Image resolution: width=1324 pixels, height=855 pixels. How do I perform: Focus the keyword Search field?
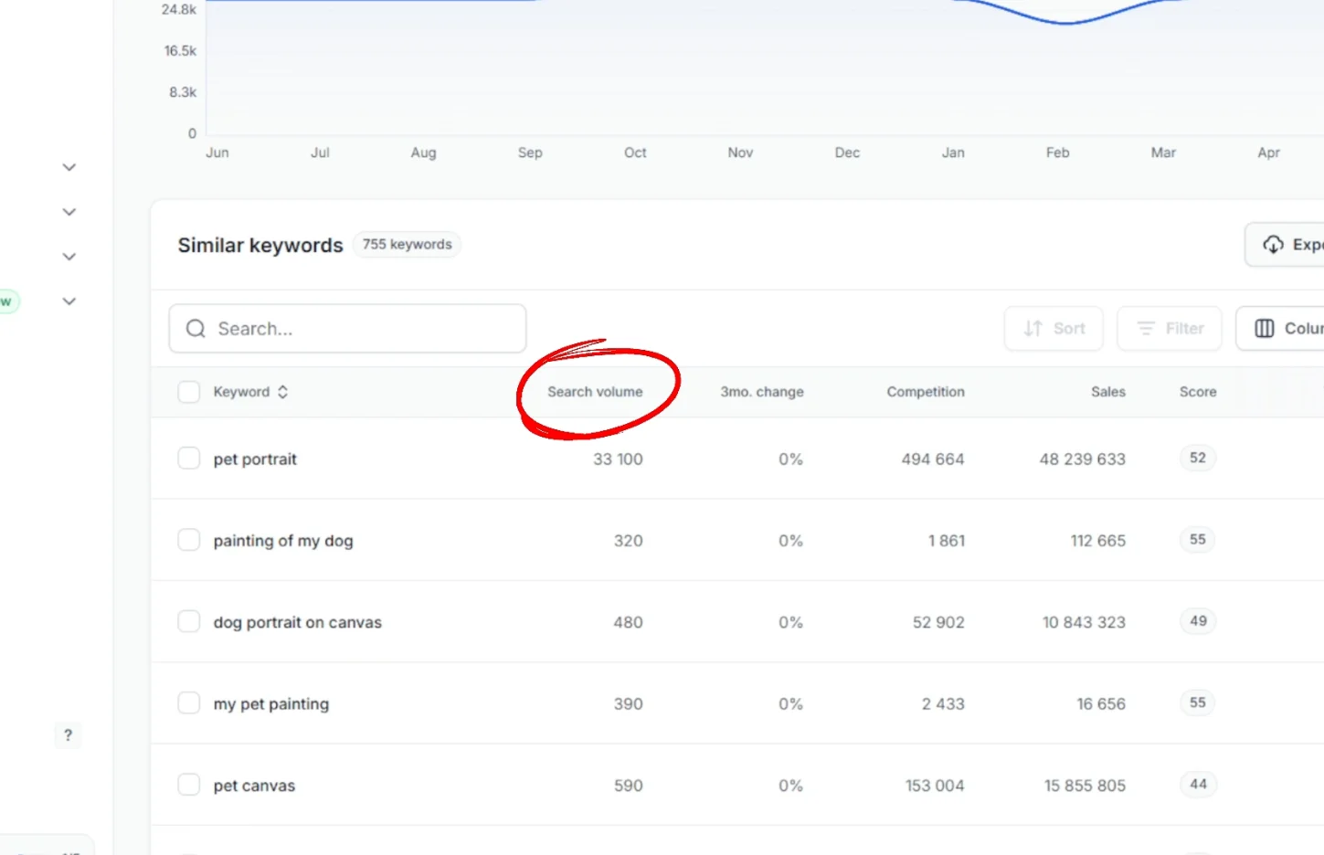347,329
